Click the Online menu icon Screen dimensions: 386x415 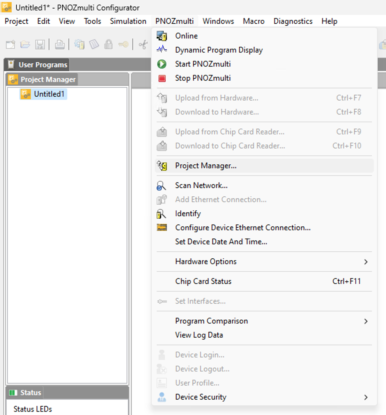click(162, 36)
